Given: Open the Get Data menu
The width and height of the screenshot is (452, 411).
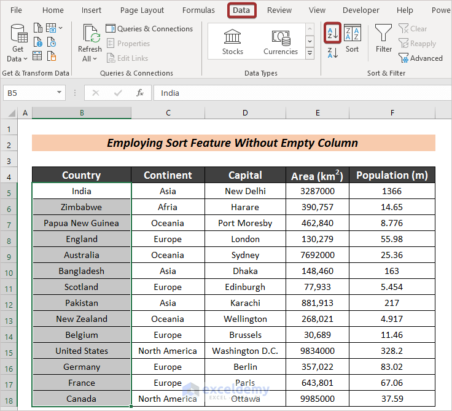Looking at the screenshot, I should click(x=17, y=43).
